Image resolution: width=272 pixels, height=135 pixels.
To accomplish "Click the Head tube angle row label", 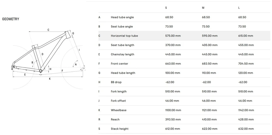I will tap(122, 17).
